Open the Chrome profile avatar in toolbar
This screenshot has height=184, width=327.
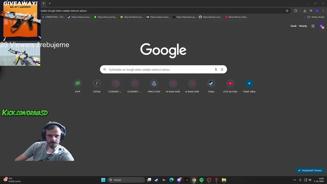(317, 11)
